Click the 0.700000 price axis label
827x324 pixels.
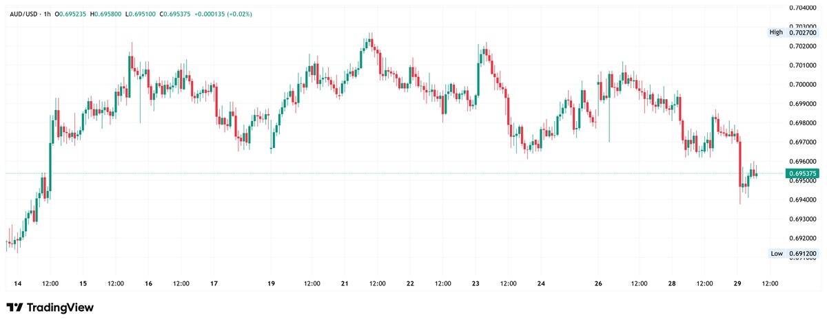click(803, 85)
